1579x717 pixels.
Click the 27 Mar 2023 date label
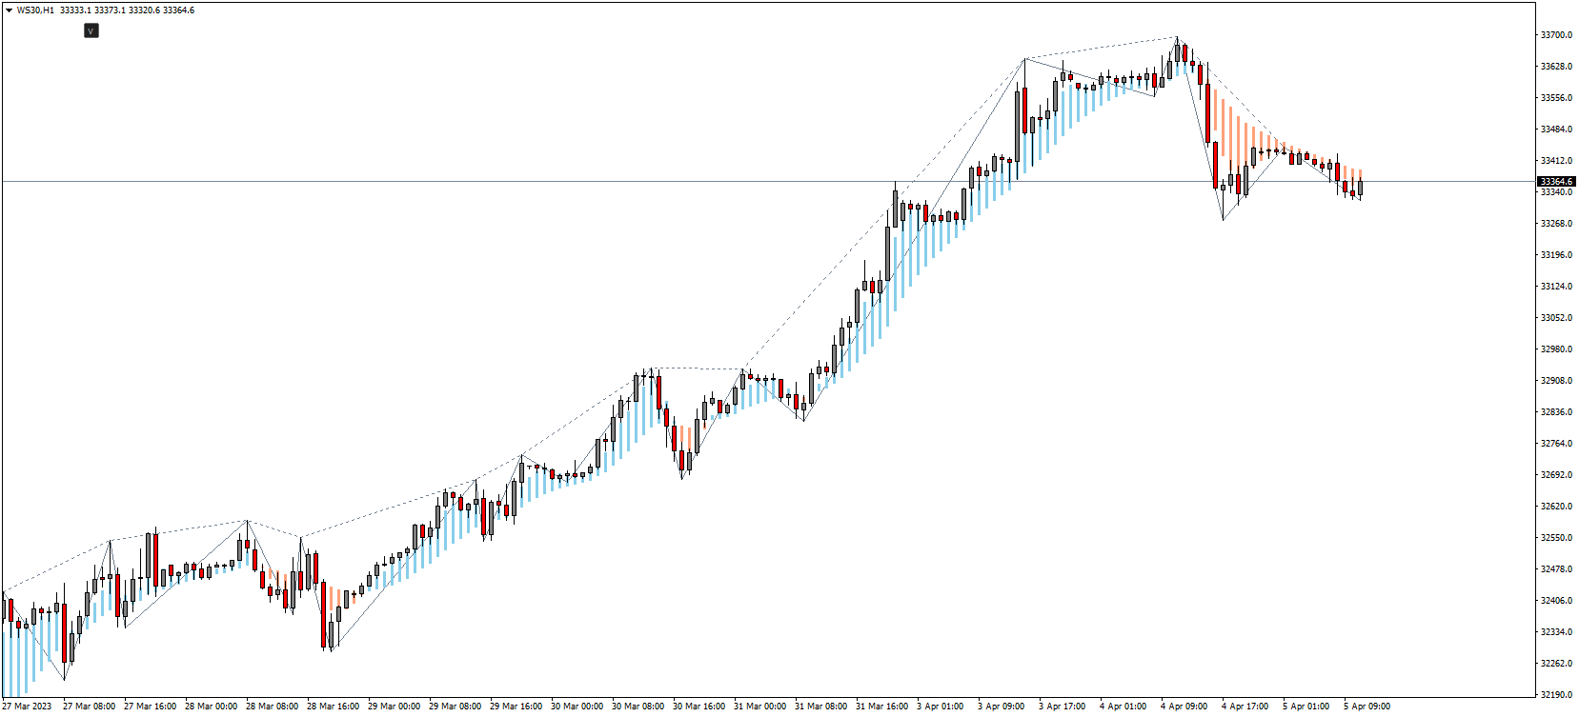click(28, 707)
